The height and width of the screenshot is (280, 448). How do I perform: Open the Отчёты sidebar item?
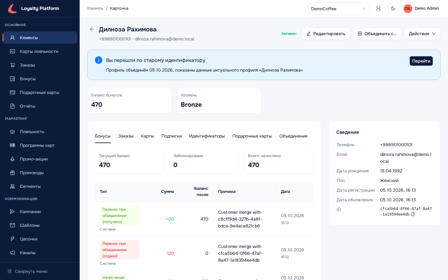40,106
